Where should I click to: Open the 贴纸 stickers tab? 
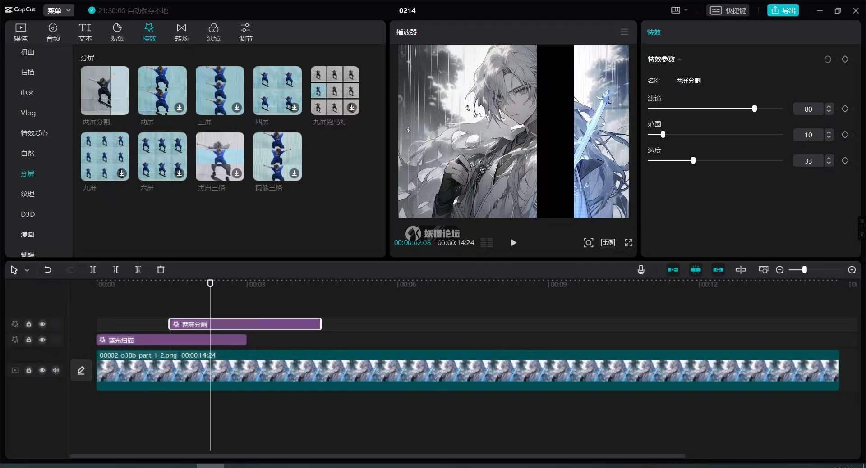(x=117, y=32)
